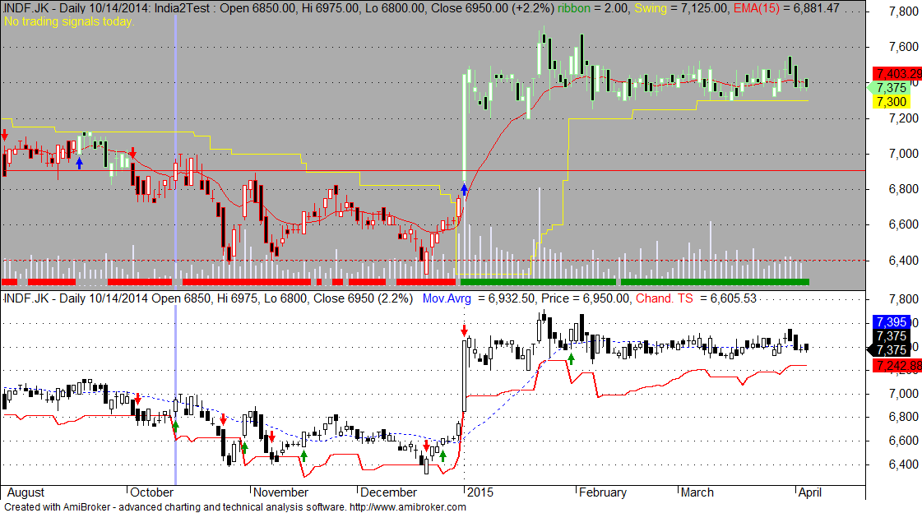Click the 7,600 axis label in upper pane
The height and width of the screenshot is (513, 922).
pyautogui.click(x=903, y=47)
